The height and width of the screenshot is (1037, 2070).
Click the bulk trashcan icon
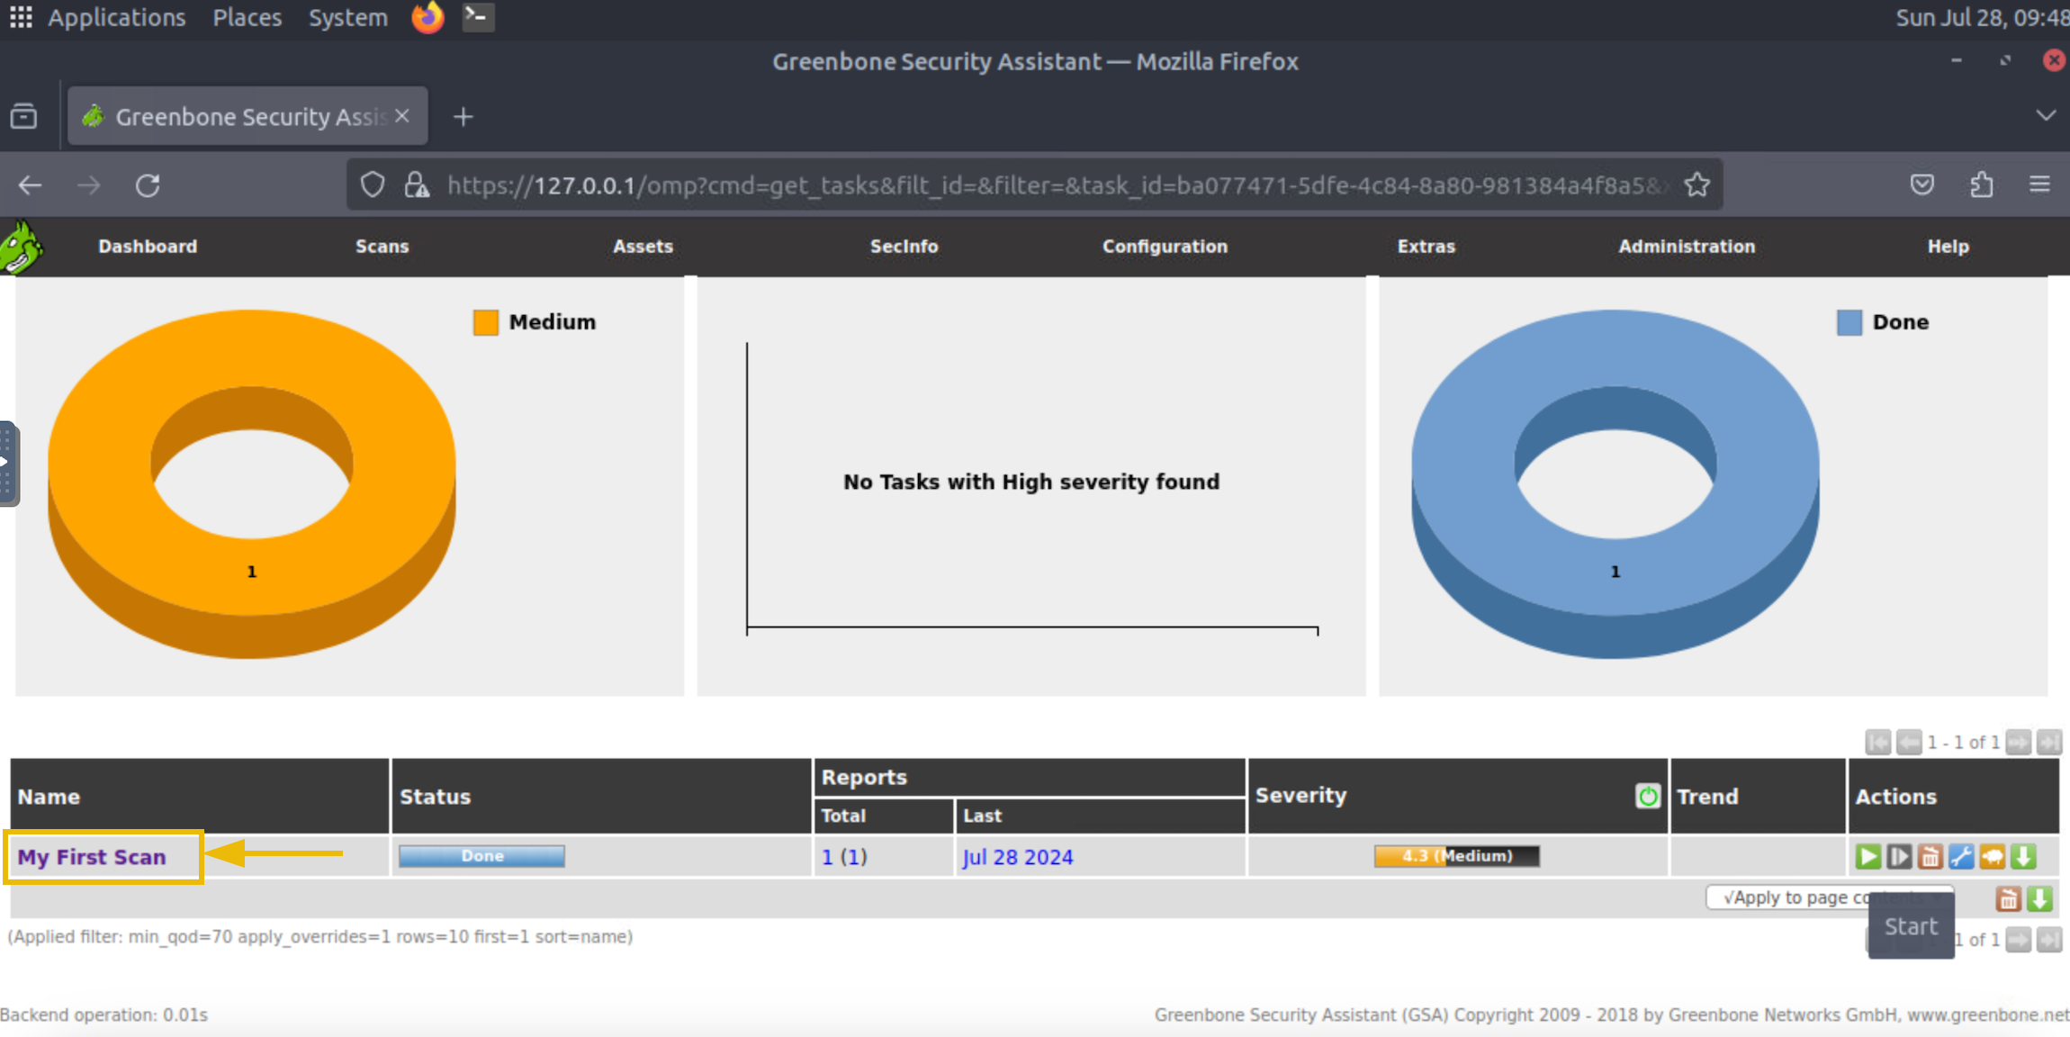[x=2008, y=898]
